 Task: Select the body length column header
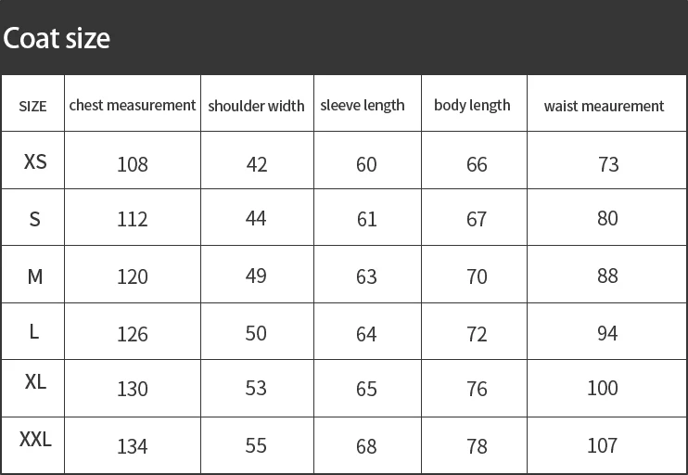[472, 105]
